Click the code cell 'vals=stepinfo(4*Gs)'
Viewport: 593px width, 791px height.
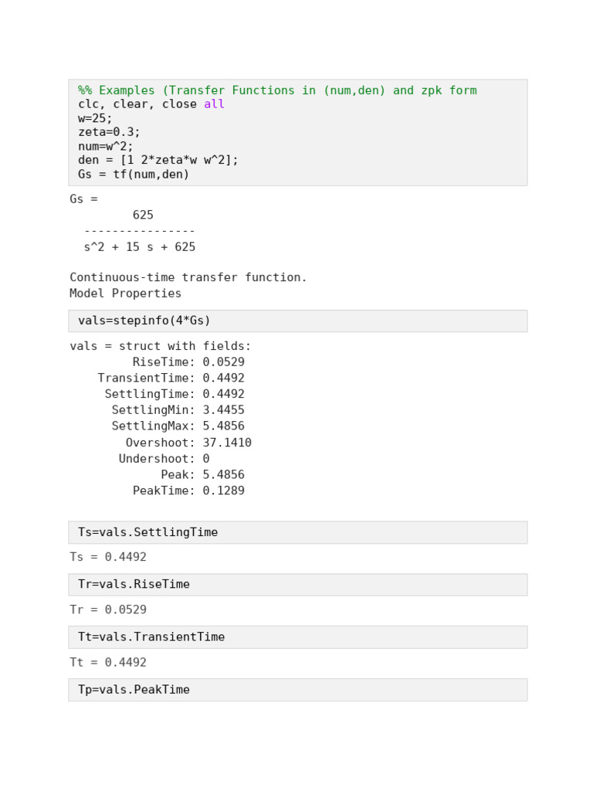point(298,321)
